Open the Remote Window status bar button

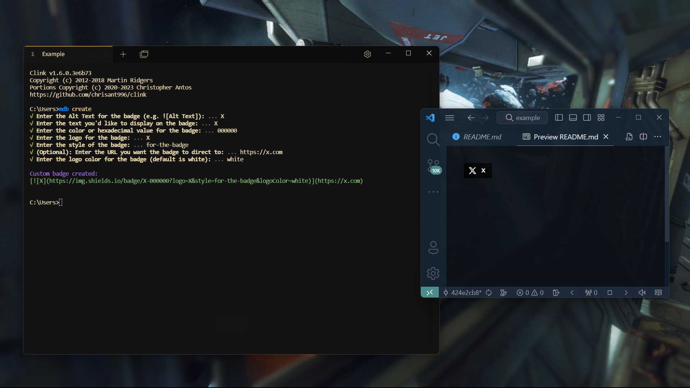click(x=430, y=292)
